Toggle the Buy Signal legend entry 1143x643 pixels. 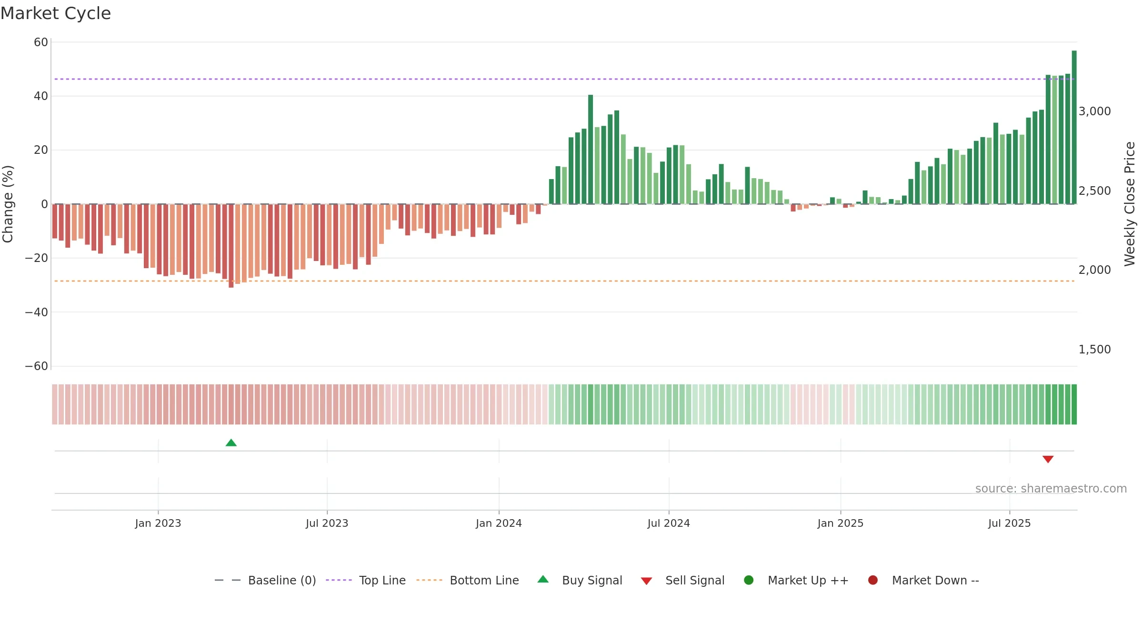click(x=580, y=580)
